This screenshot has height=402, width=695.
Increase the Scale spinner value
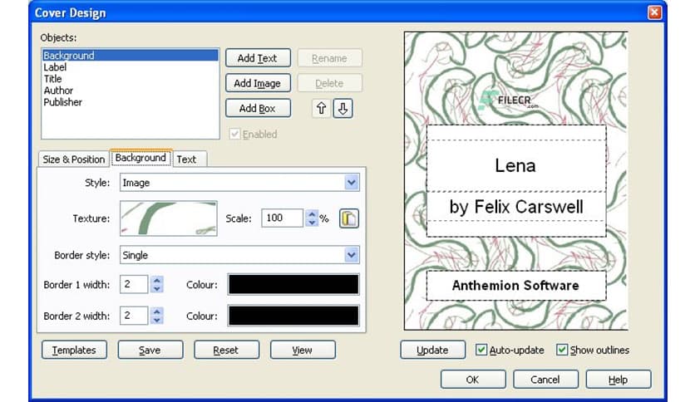pos(313,213)
